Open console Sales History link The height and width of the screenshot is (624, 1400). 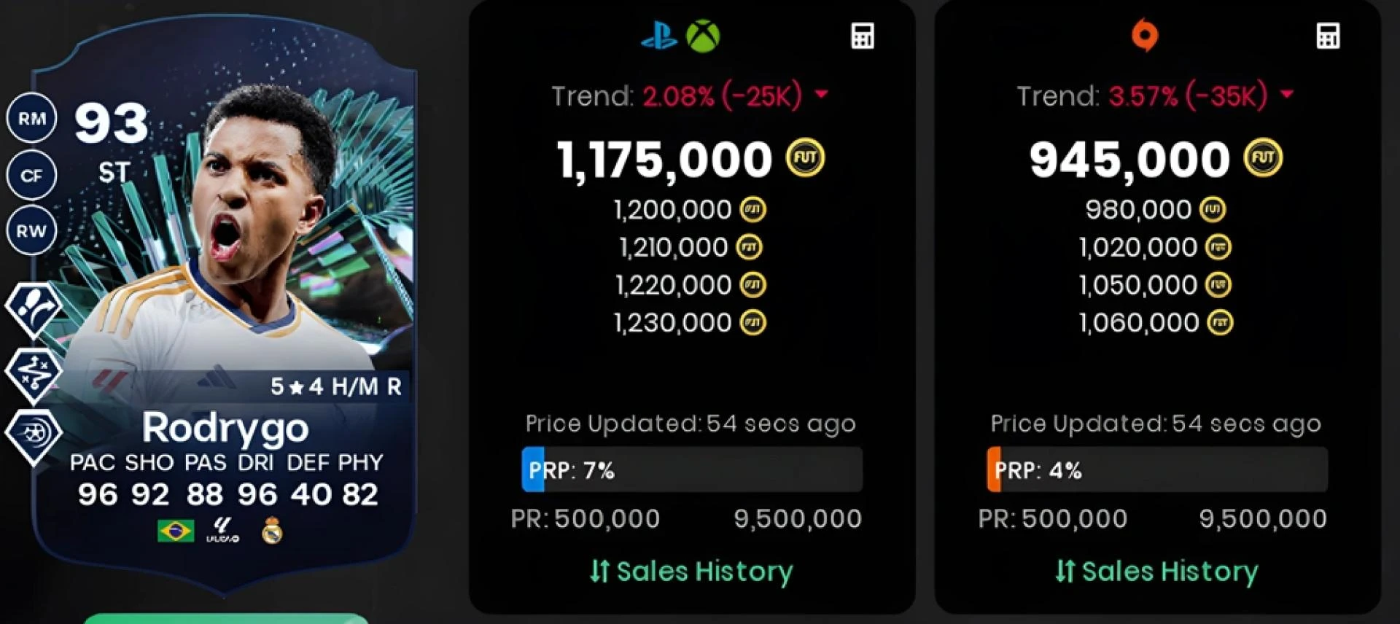tap(691, 571)
